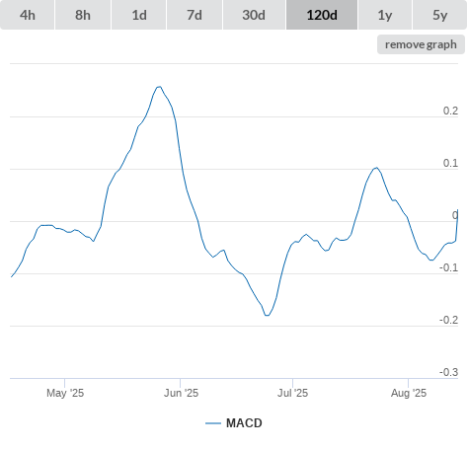Viewport: 468px width, 449px height.
Task: Click the blue MACD legend line swatch
Action: click(x=213, y=423)
